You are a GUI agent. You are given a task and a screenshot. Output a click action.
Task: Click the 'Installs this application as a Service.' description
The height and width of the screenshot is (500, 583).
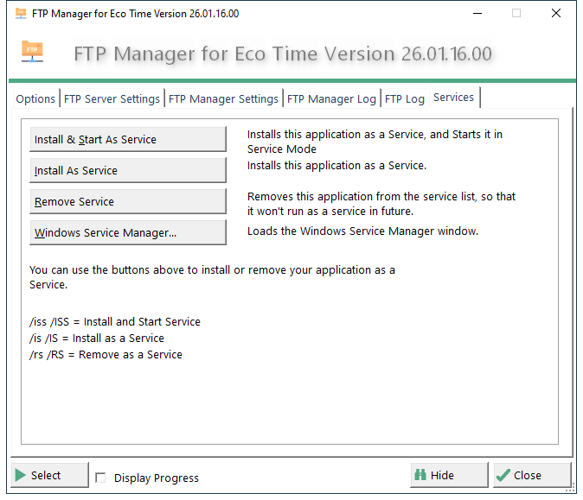pyautogui.click(x=336, y=165)
